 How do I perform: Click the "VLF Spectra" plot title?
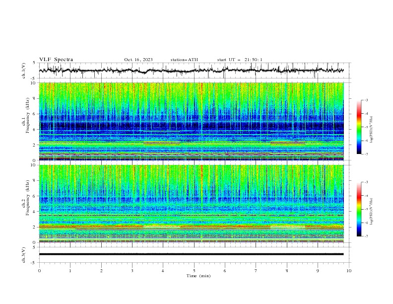tap(56, 60)
